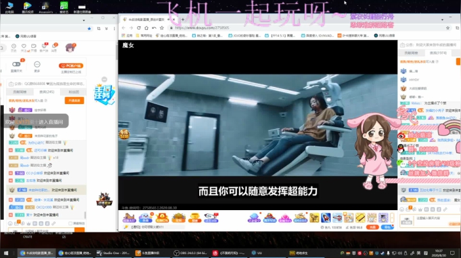Bookmark this page with right-edge star
The image size is (461, 258).
tap(448, 28)
